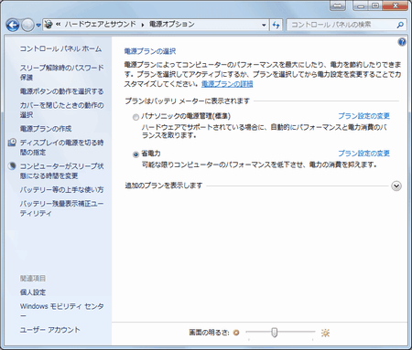Open the recent pages dropdown arrow
Image resolution: width=412 pixels, height=350 pixels.
coord(38,26)
